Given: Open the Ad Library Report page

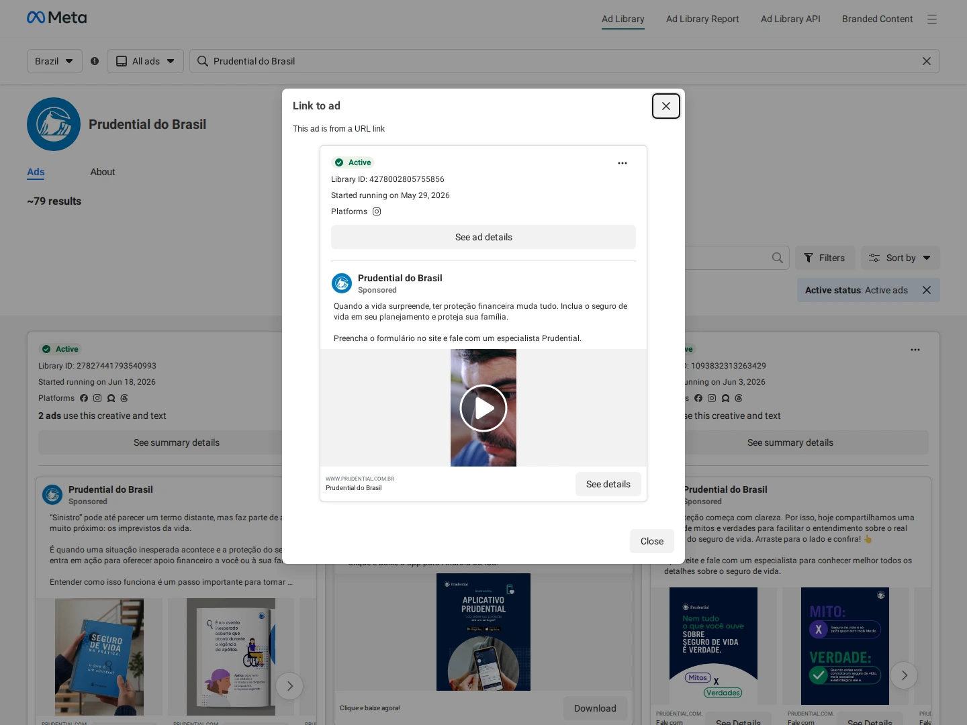Looking at the screenshot, I should 702,19.
